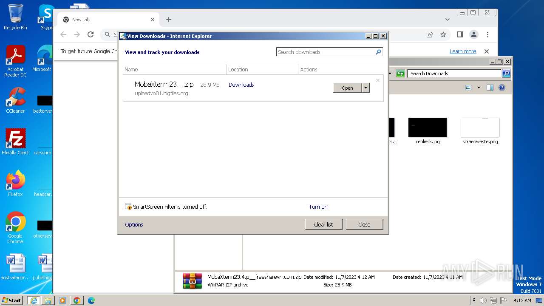This screenshot has width=544, height=306.
Task: Open the Options link
Action: click(134, 224)
